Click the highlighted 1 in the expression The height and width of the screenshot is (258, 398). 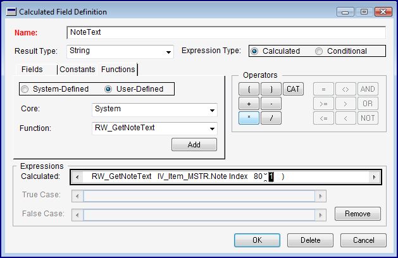[x=271, y=177]
